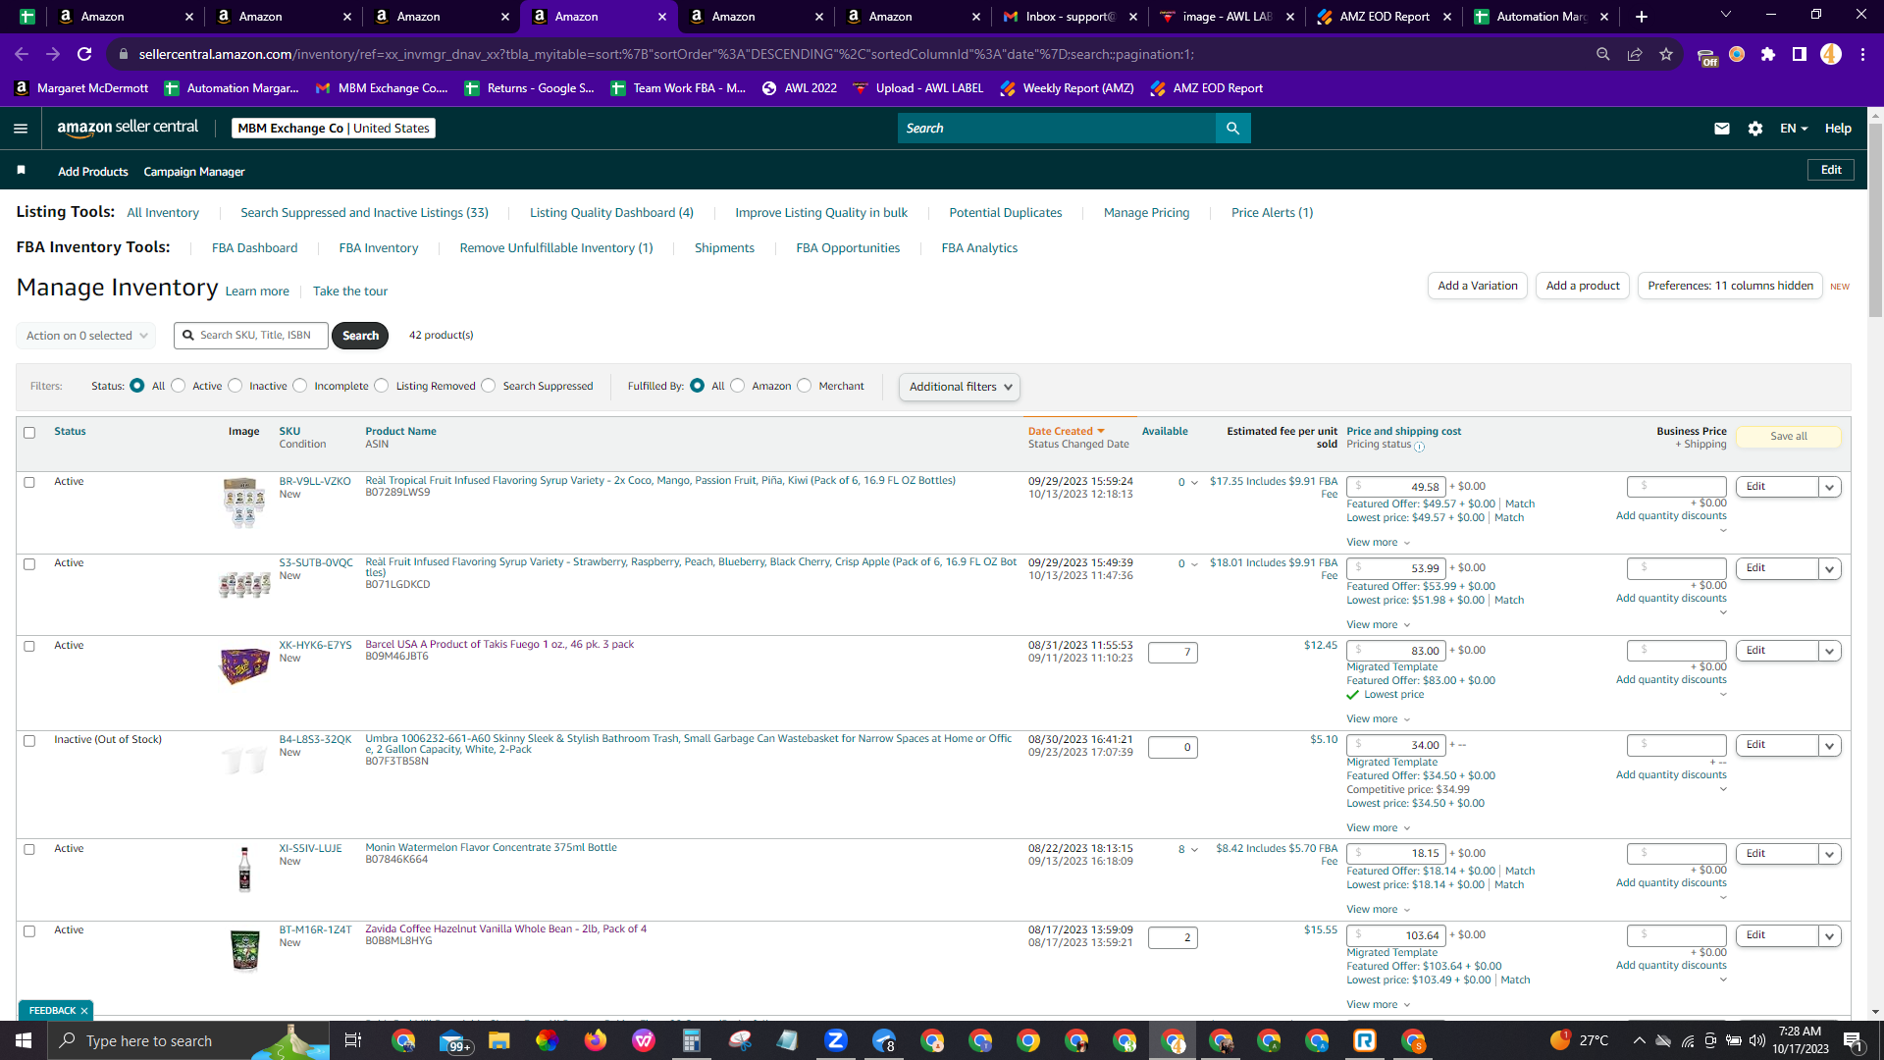Open browser zoom magnifier icon in address bar
The width and height of the screenshot is (1884, 1060).
pos(1603,54)
